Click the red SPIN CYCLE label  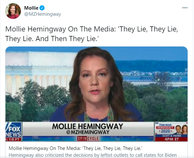point(88,138)
